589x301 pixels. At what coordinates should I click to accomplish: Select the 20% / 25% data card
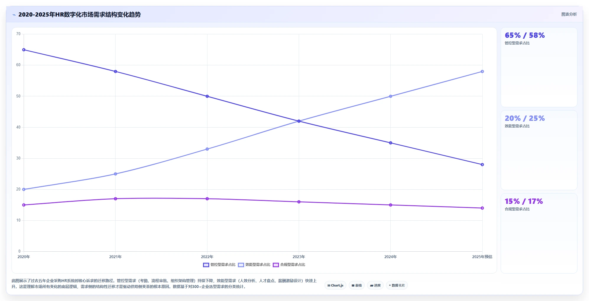click(x=539, y=150)
